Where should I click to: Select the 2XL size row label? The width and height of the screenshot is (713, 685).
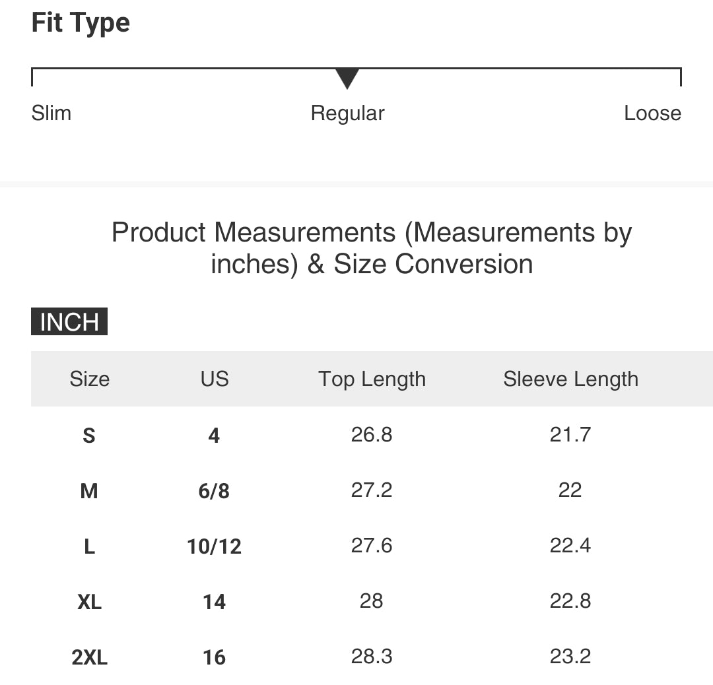89,657
